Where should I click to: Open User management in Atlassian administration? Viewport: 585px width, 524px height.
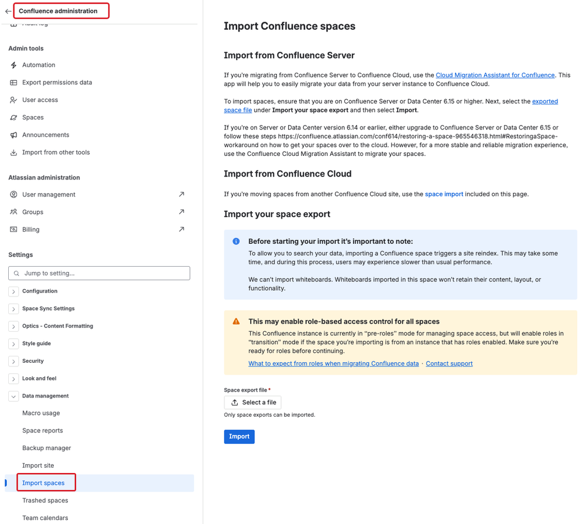point(49,195)
